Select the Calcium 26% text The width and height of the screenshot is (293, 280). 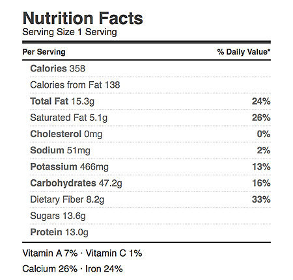pos(49,269)
